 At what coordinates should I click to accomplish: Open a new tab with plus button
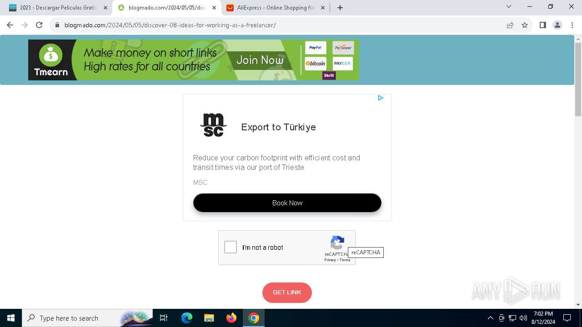(340, 8)
